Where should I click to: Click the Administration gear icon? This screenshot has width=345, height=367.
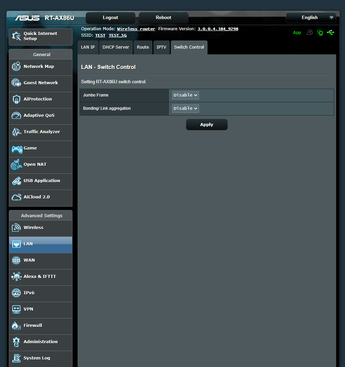click(16, 342)
